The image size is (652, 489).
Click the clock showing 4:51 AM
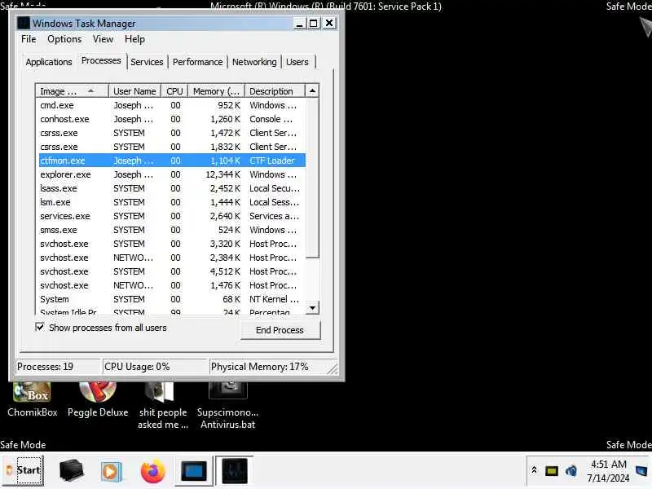coord(608,471)
